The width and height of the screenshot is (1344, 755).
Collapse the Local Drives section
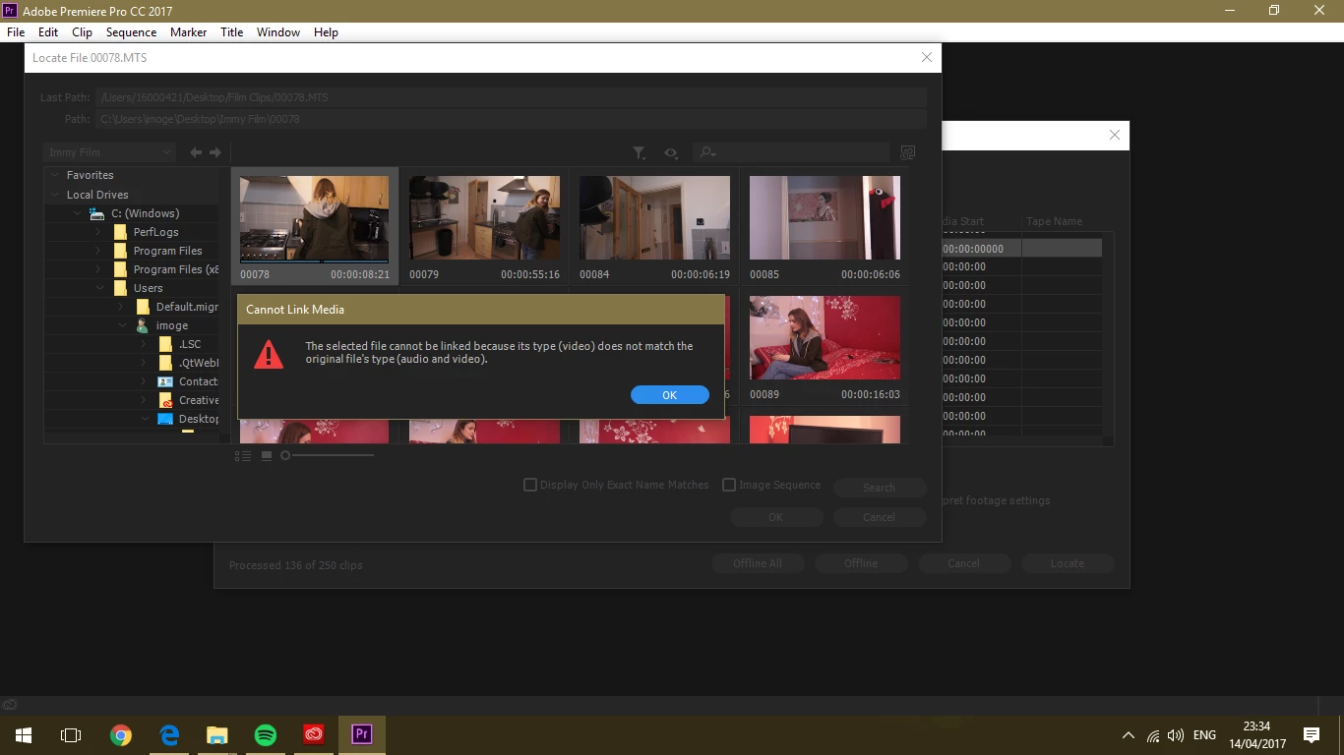(x=56, y=195)
